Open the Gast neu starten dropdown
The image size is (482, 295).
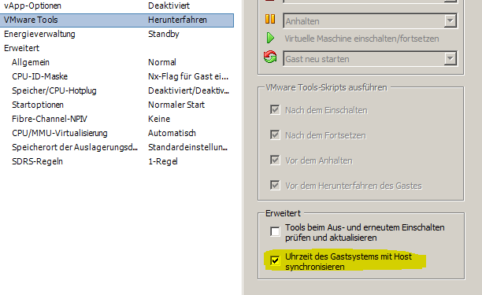[x=450, y=59]
